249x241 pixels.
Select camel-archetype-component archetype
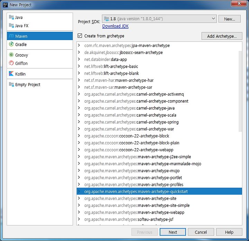(159, 101)
